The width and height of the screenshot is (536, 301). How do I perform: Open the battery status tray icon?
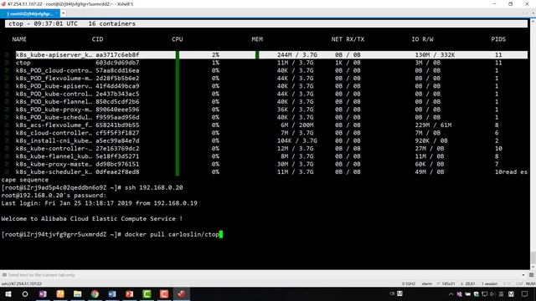[x=467, y=294]
